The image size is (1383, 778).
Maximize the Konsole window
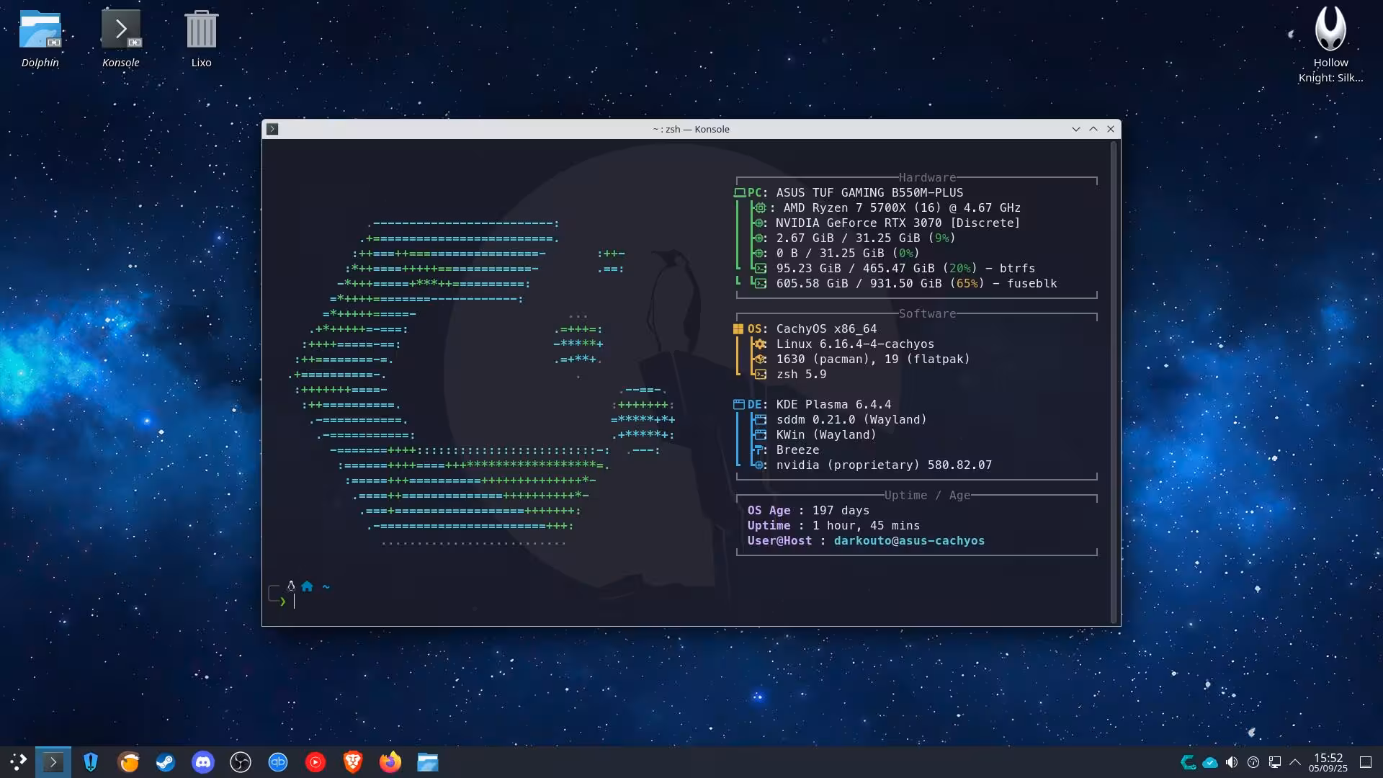[x=1093, y=129]
